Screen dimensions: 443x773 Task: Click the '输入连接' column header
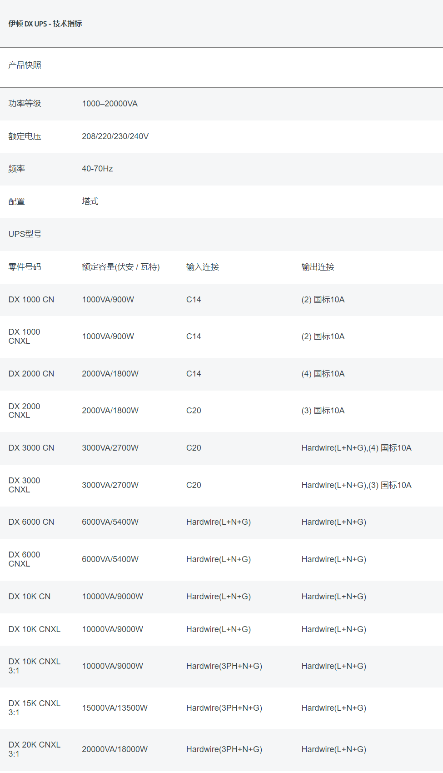tap(203, 267)
